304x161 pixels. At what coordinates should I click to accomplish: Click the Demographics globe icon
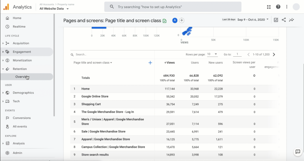point(7,93)
